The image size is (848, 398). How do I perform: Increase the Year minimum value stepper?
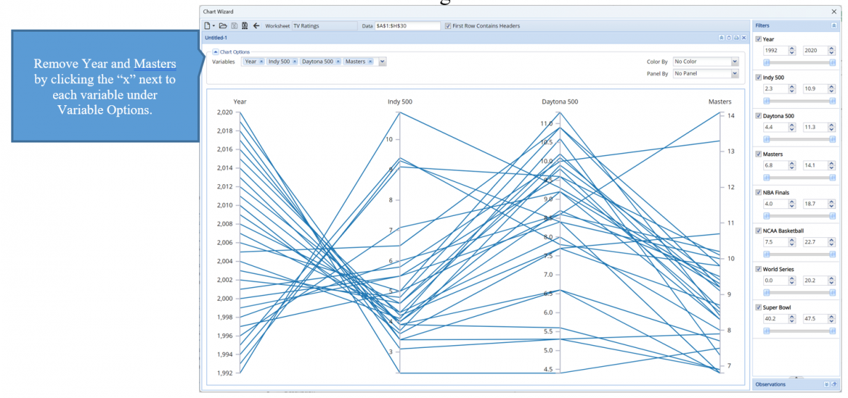click(x=792, y=48)
